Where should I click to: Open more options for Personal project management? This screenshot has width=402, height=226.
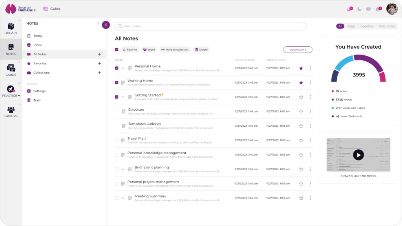310,184
